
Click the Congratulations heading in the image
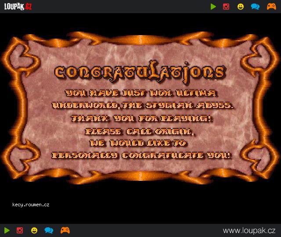click(140, 72)
